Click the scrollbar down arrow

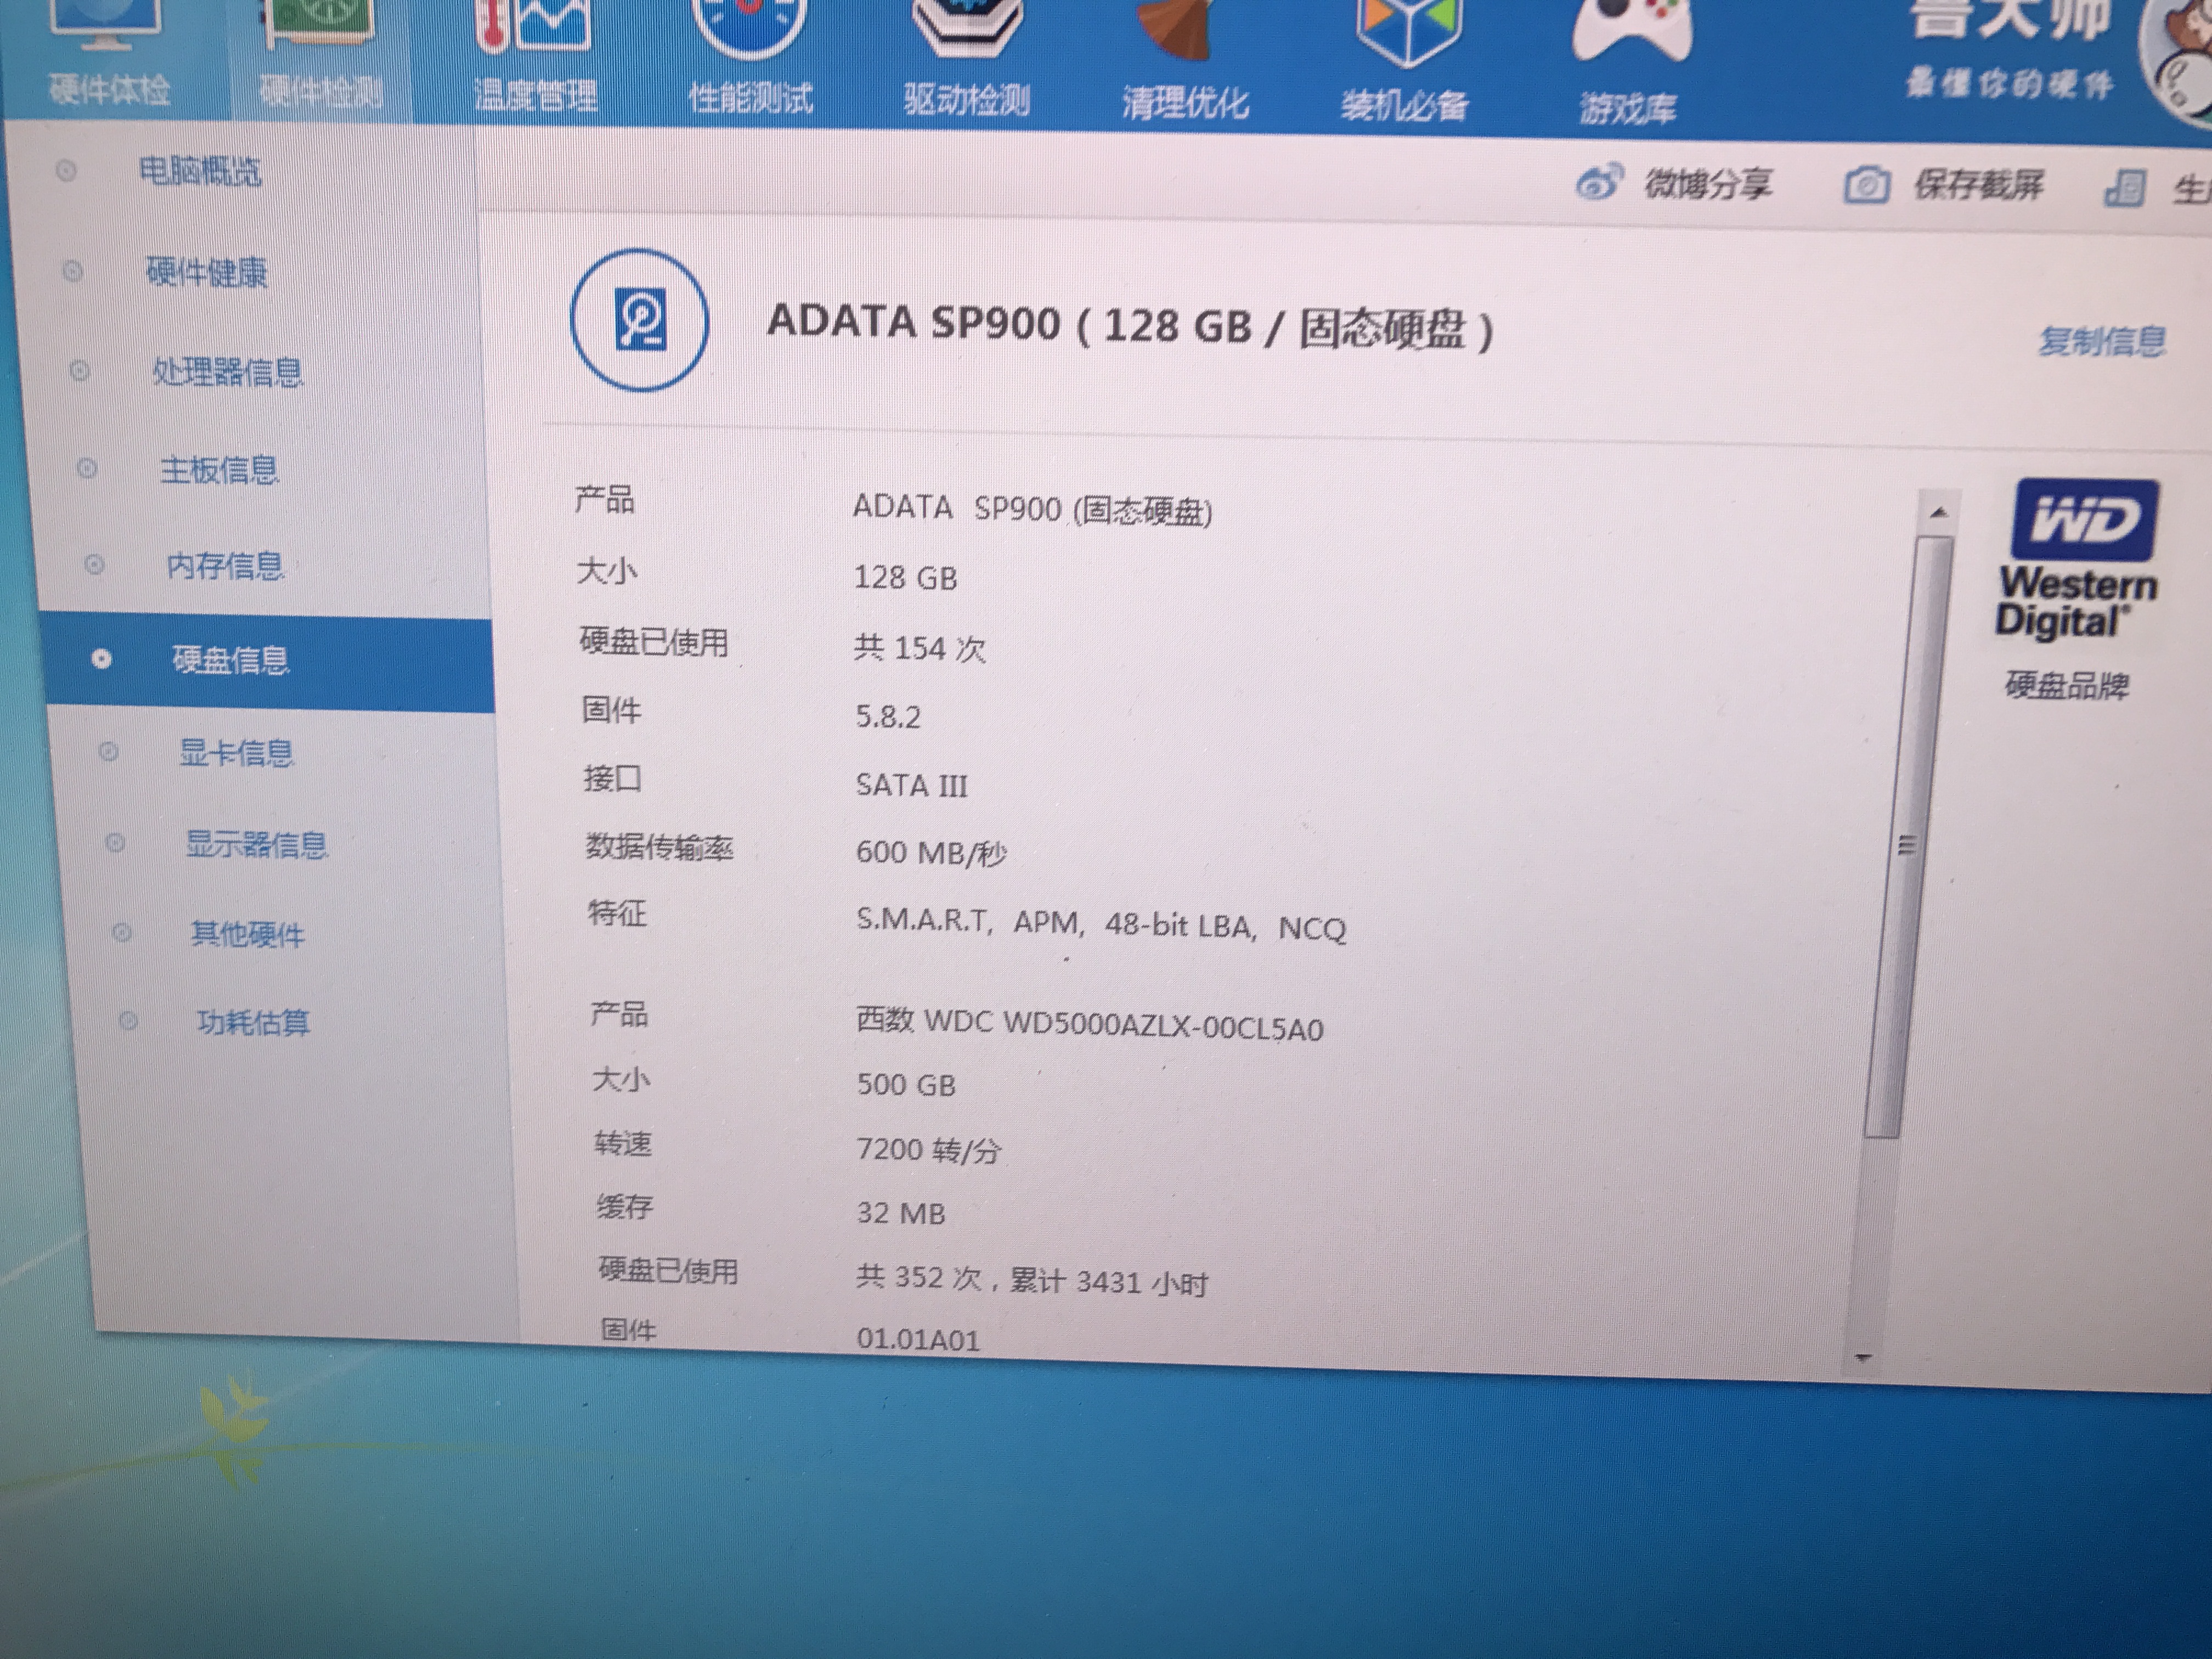(x=1862, y=1358)
